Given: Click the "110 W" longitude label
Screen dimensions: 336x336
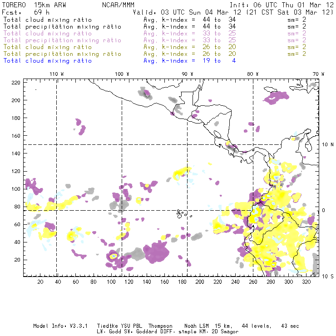Looking at the screenshot, I should pyautogui.click(x=57, y=74).
